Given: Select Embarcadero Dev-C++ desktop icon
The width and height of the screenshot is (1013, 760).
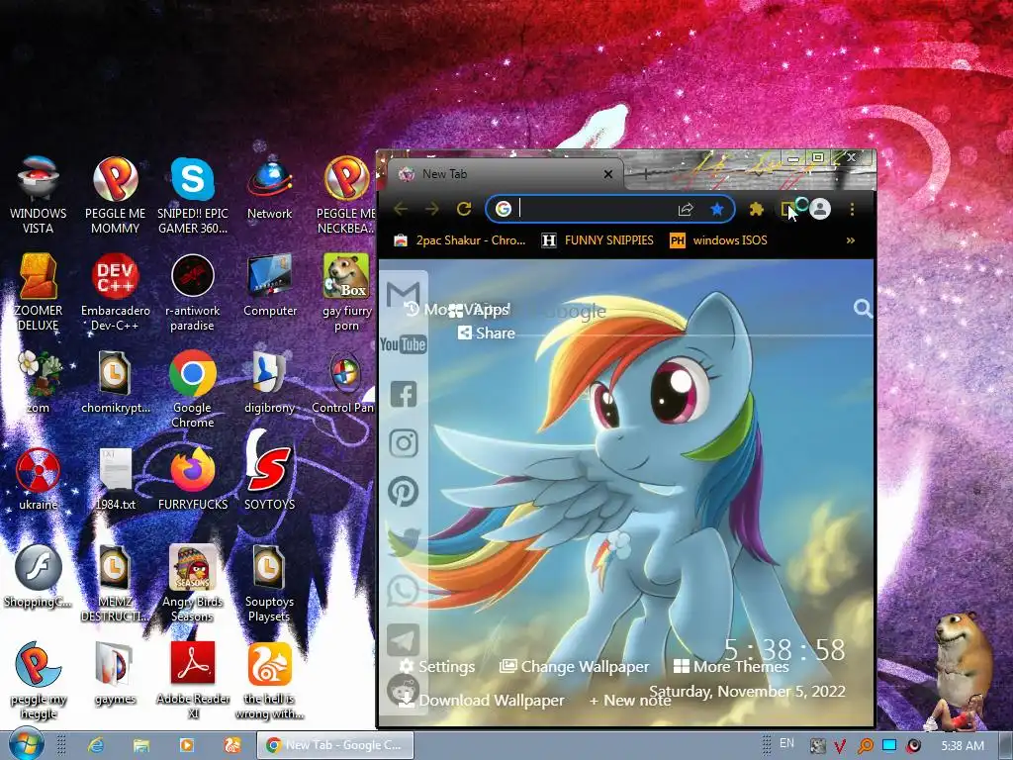Looking at the screenshot, I should pos(115,292).
